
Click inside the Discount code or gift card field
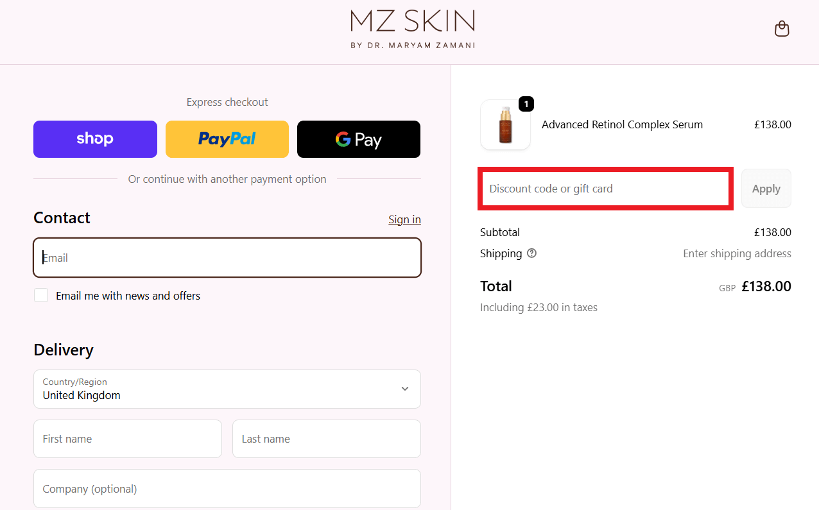click(x=605, y=188)
